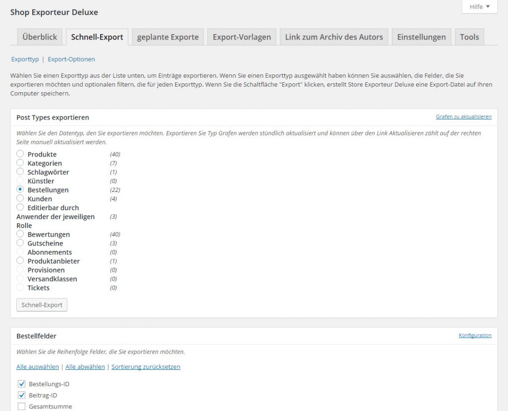This screenshot has width=508, height=411.
Task: Open Link zum Archiv des Autors tab
Action: pos(334,37)
